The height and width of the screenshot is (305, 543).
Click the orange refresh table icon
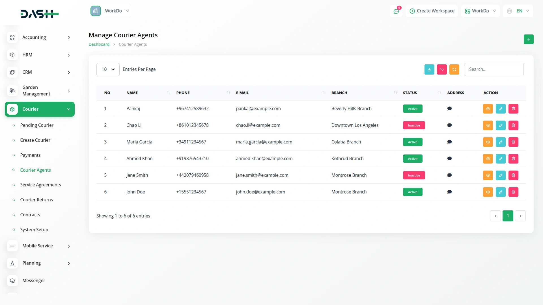tap(454, 69)
